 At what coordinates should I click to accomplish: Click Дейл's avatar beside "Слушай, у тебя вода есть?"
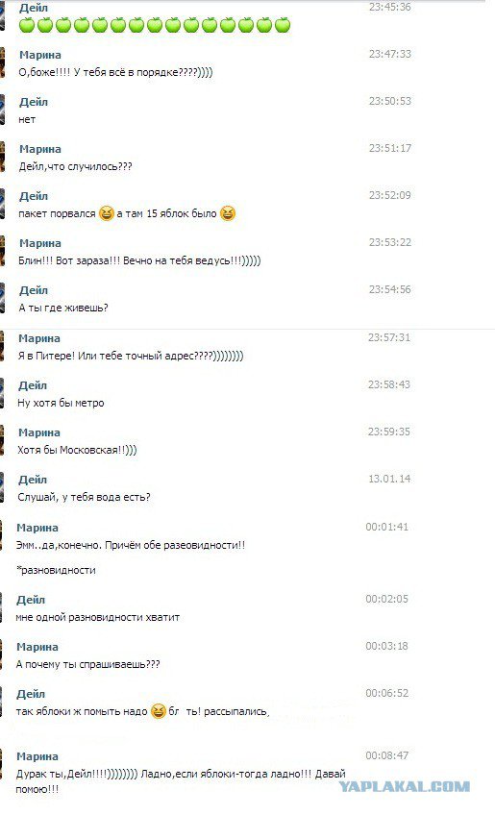[x=2, y=487]
